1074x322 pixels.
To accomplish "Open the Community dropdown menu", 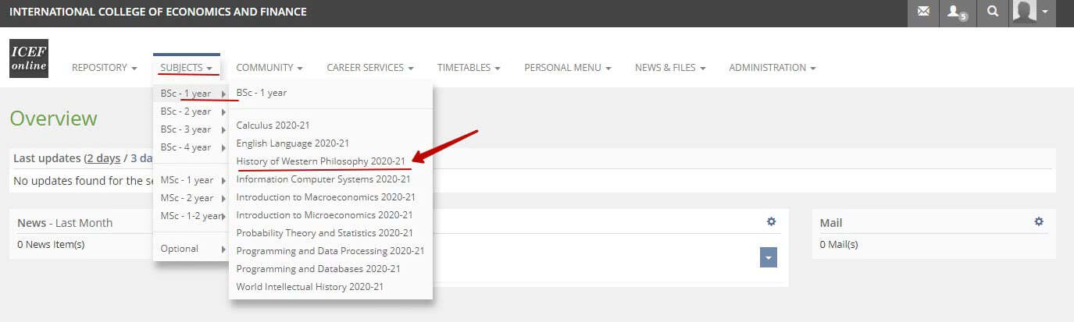I will tap(269, 68).
